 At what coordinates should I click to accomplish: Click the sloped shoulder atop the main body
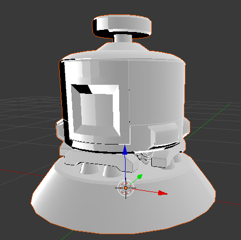point(123,52)
